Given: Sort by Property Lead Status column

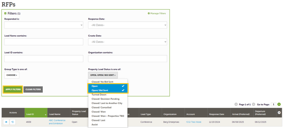Looking at the screenshot, I should pos(79,113).
